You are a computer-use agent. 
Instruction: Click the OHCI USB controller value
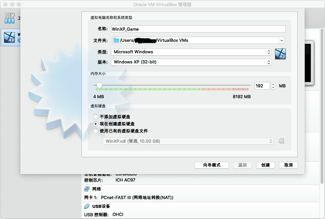[x=118, y=215]
